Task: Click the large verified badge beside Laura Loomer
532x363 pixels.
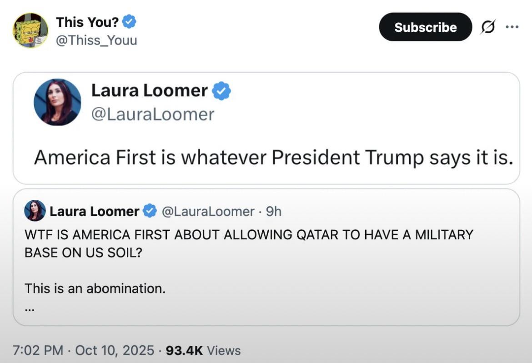Action: [221, 91]
